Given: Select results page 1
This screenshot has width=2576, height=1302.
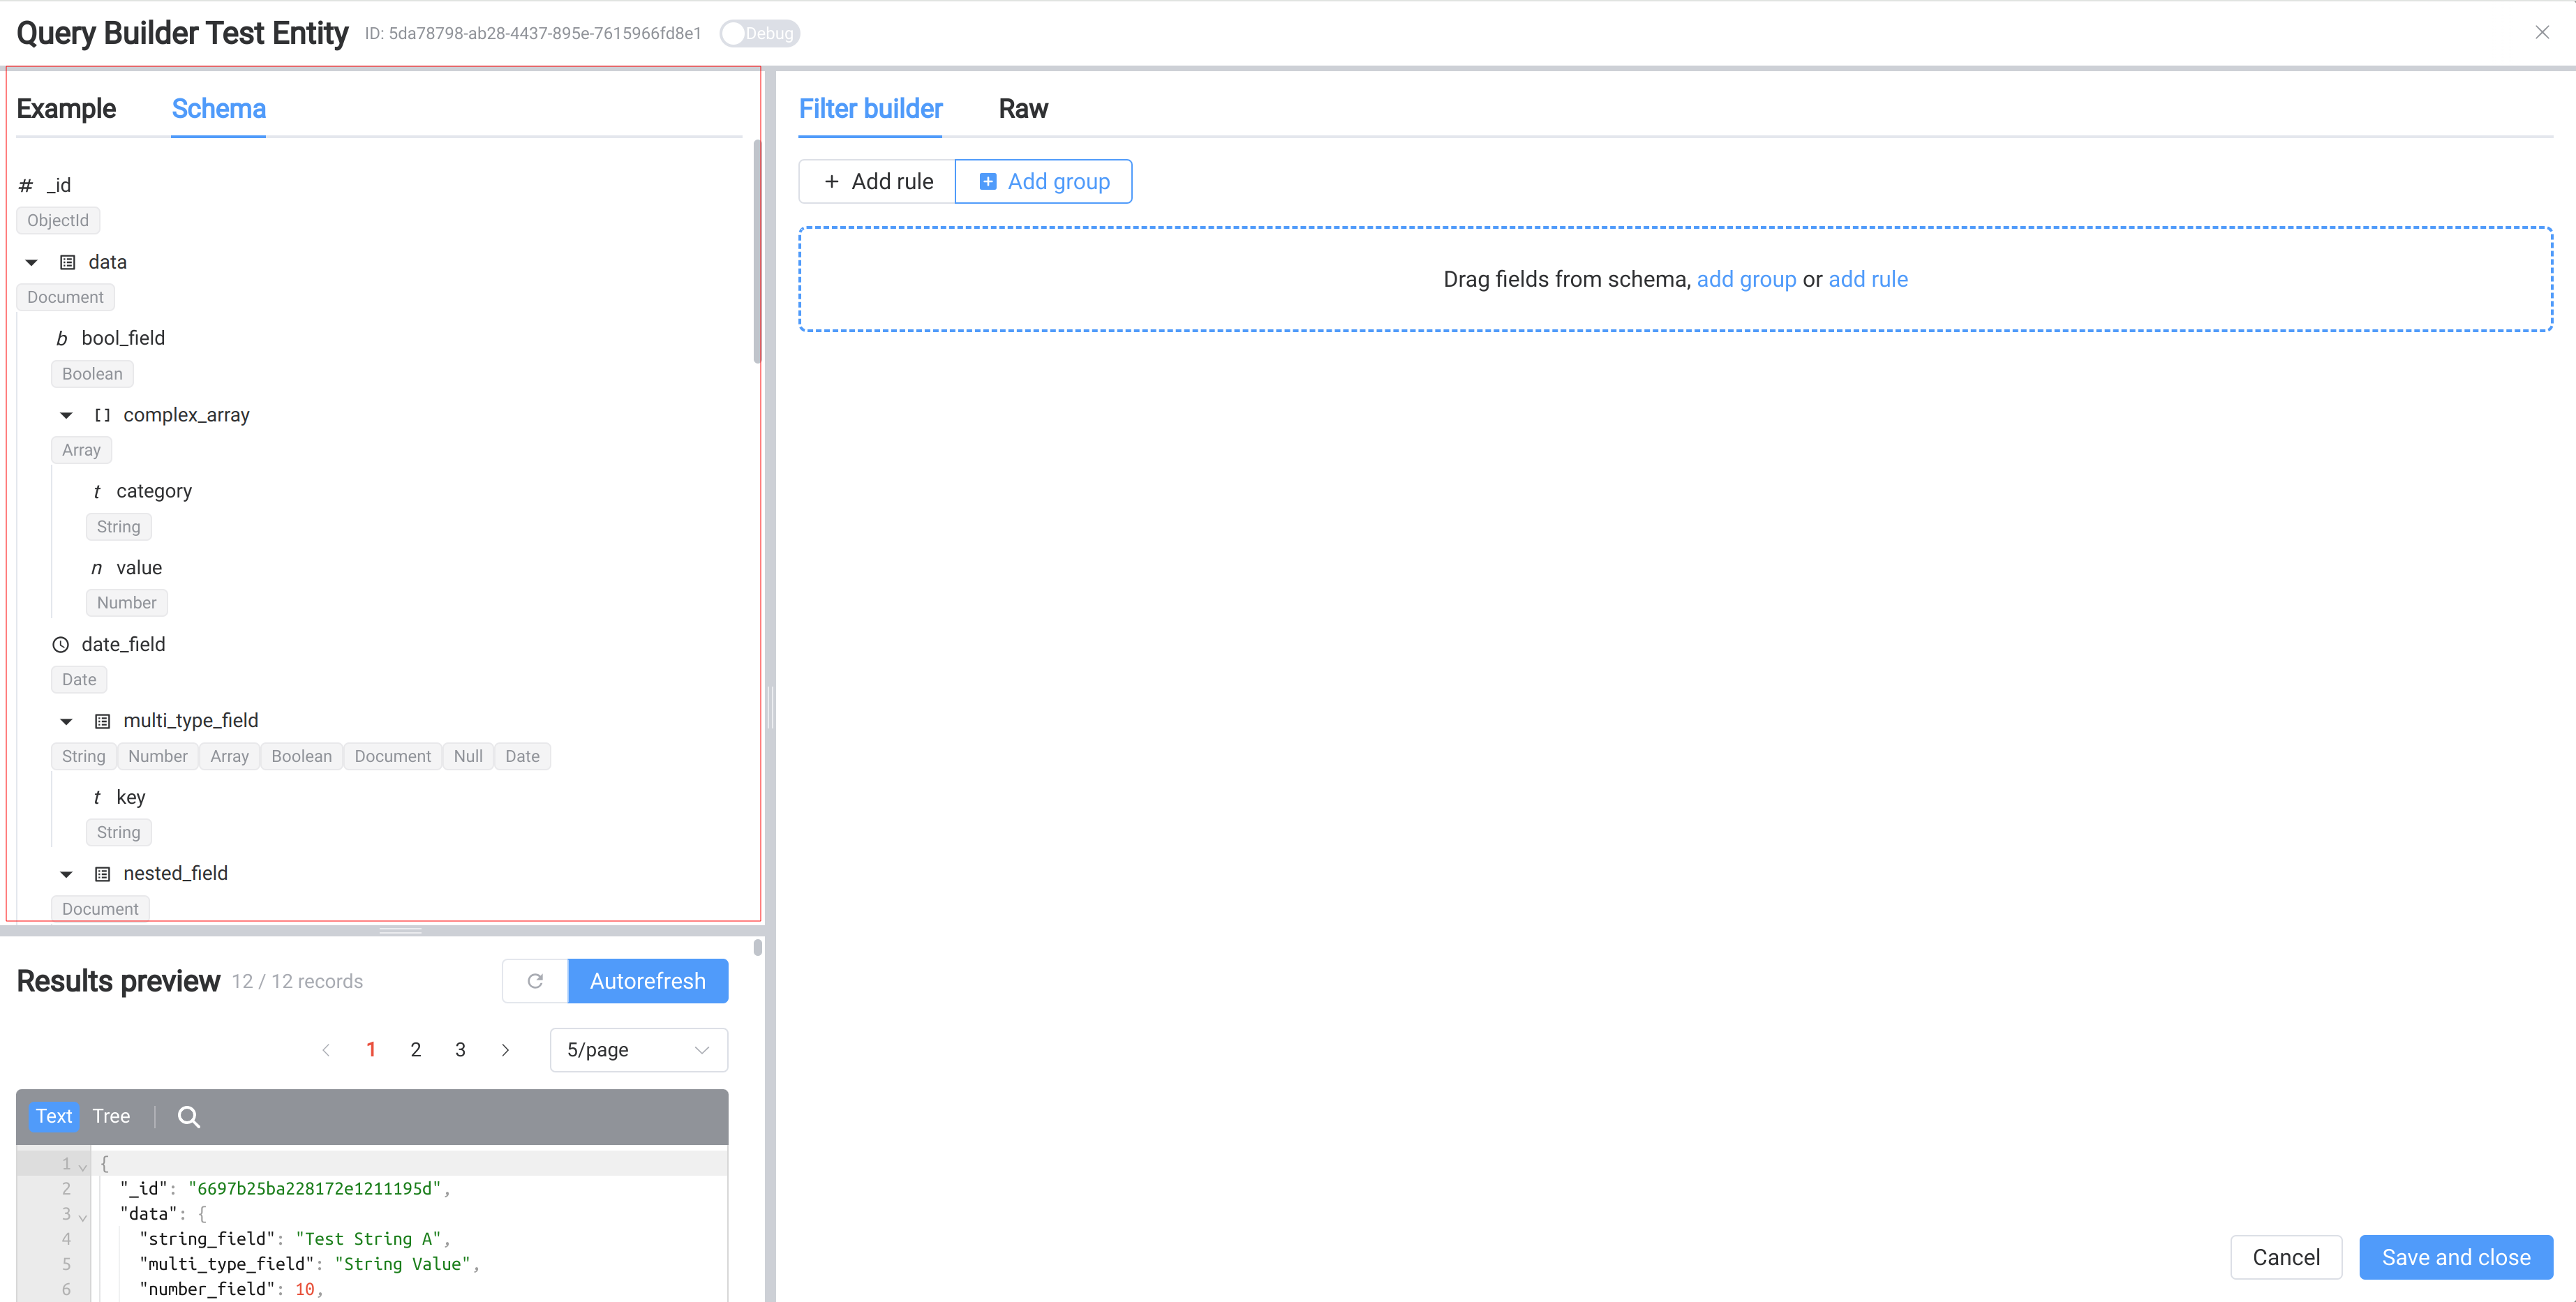Looking at the screenshot, I should pyautogui.click(x=371, y=1050).
